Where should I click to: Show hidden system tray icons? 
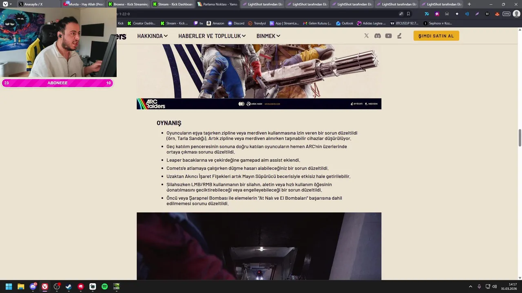click(x=470, y=286)
